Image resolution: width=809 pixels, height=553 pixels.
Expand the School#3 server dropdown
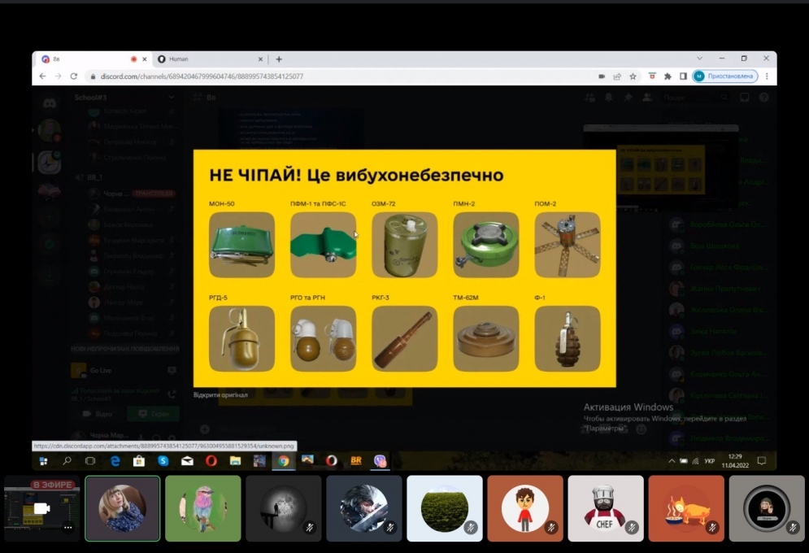[172, 98]
